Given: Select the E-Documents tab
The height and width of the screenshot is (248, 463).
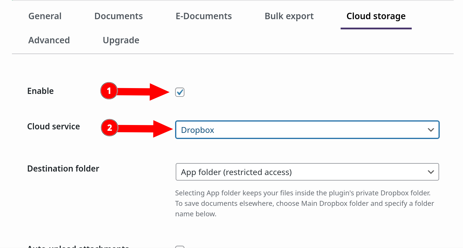Looking at the screenshot, I should pyautogui.click(x=203, y=16).
